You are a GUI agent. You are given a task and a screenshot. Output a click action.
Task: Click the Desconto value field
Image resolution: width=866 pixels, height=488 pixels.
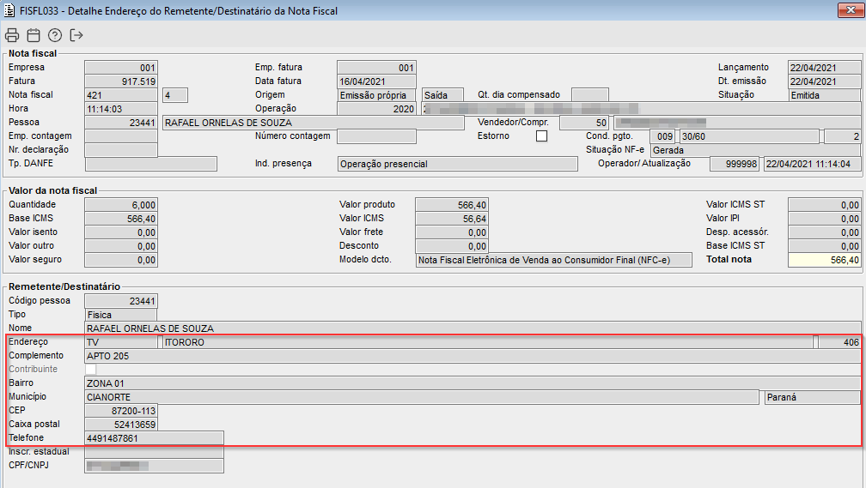pyautogui.click(x=451, y=246)
